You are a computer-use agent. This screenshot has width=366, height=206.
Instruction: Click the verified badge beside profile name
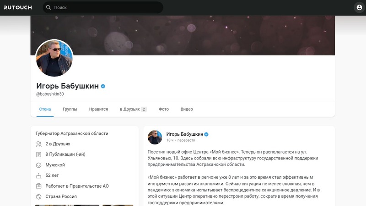pyautogui.click(x=103, y=86)
